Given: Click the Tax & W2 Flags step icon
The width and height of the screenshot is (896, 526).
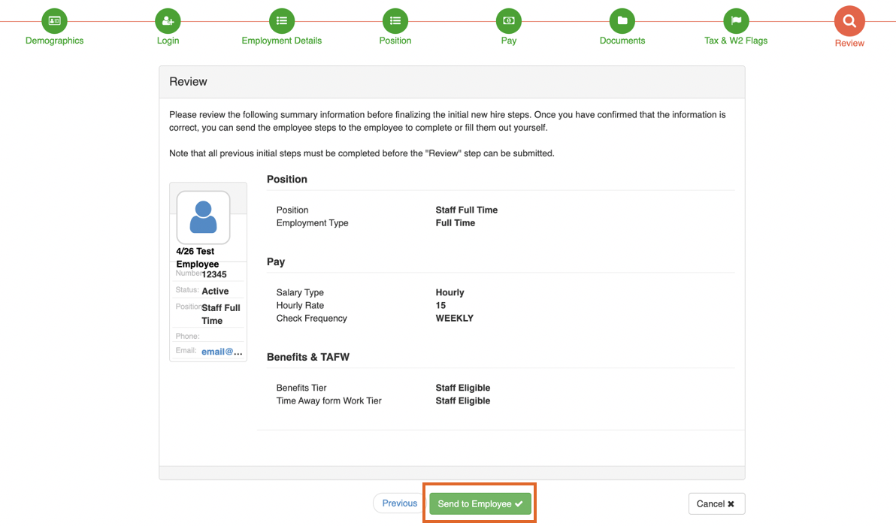Looking at the screenshot, I should [735, 21].
